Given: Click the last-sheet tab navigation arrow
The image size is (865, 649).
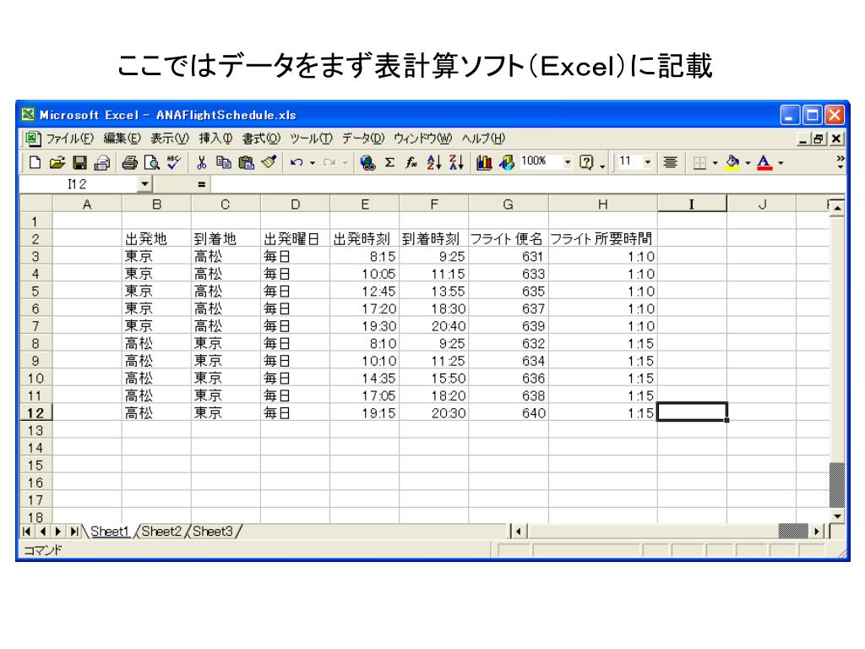Looking at the screenshot, I should [x=74, y=532].
